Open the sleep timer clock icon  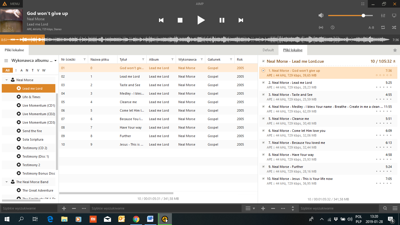click(333, 28)
